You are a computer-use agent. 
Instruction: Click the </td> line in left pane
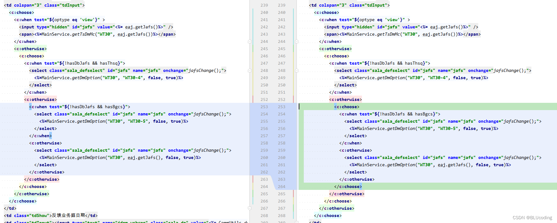click(10, 208)
